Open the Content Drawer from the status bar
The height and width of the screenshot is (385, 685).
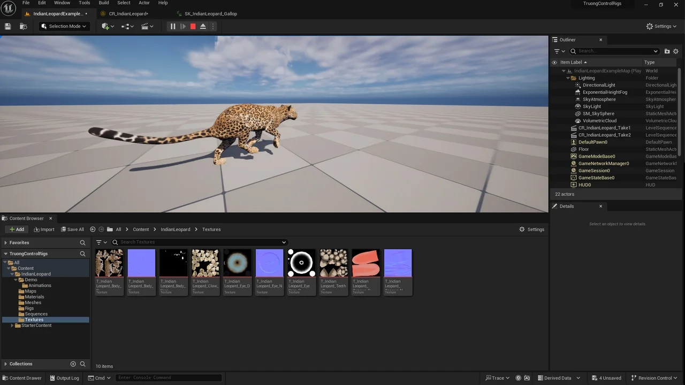(x=22, y=378)
